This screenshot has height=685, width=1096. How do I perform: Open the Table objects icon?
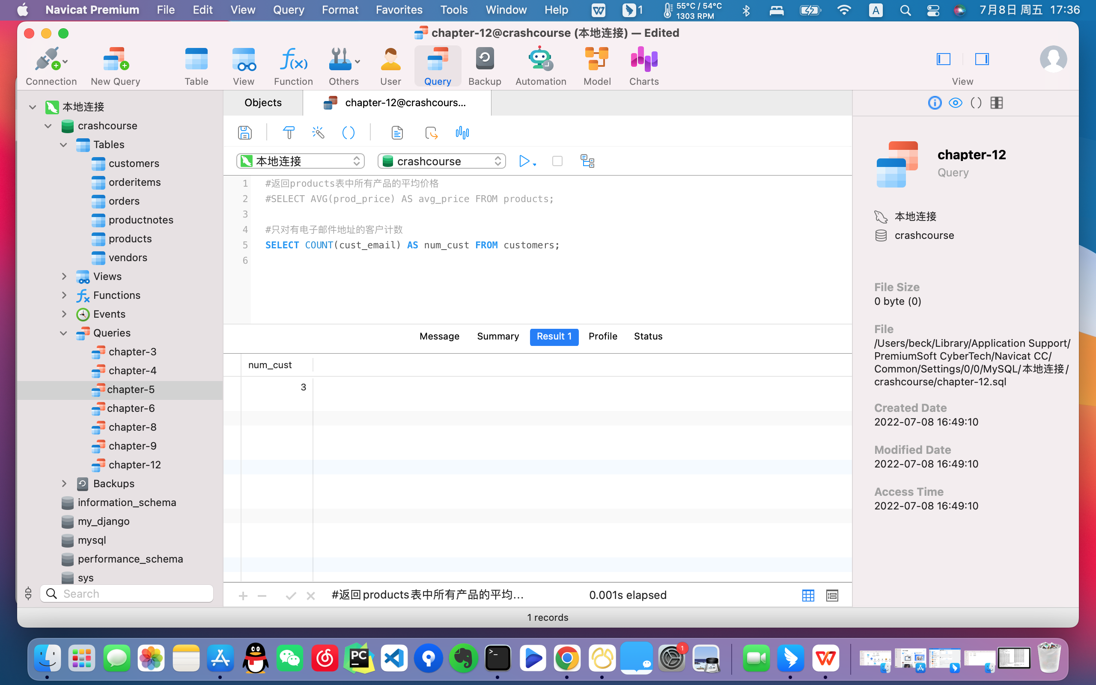click(x=196, y=60)
